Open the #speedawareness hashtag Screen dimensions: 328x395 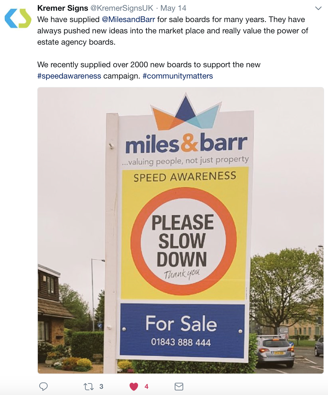tap(69, 76)
